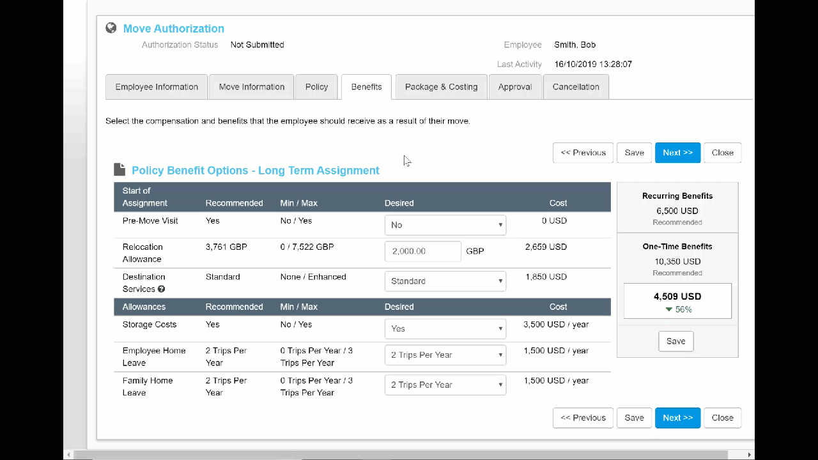Click the bottom Next >> button
This screenshot has width=818, height=460.
point(678,418)
